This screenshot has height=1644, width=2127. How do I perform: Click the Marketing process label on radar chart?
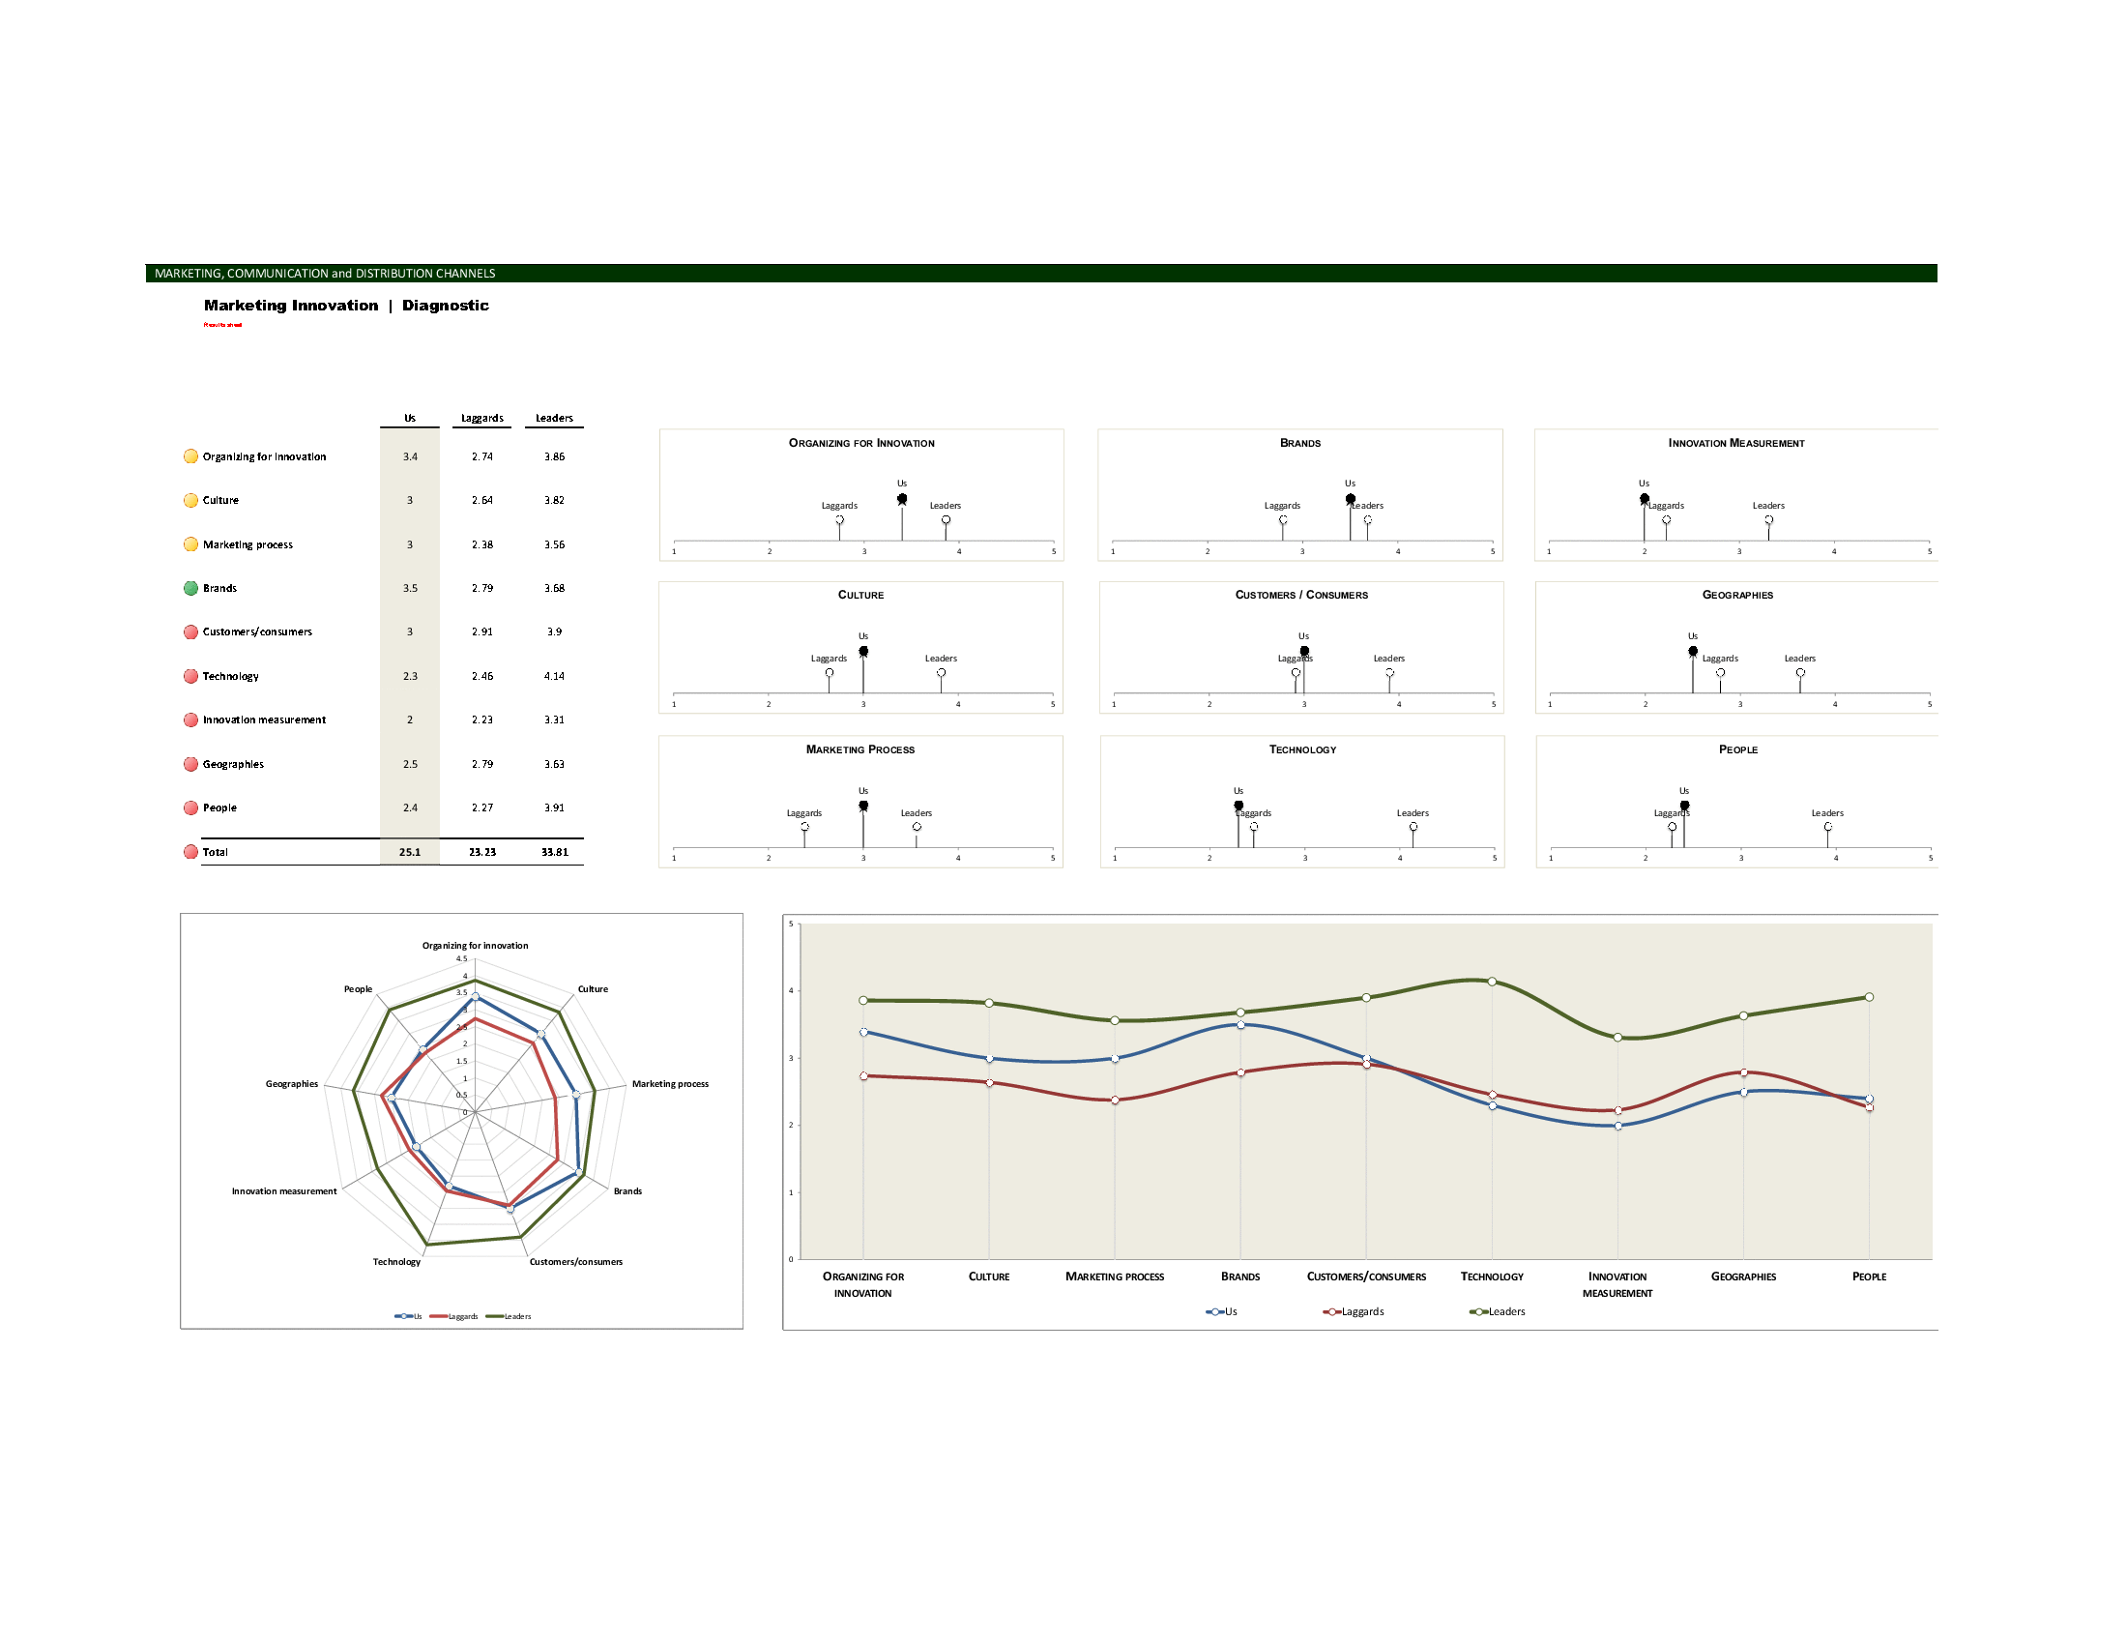point(670,1084)
